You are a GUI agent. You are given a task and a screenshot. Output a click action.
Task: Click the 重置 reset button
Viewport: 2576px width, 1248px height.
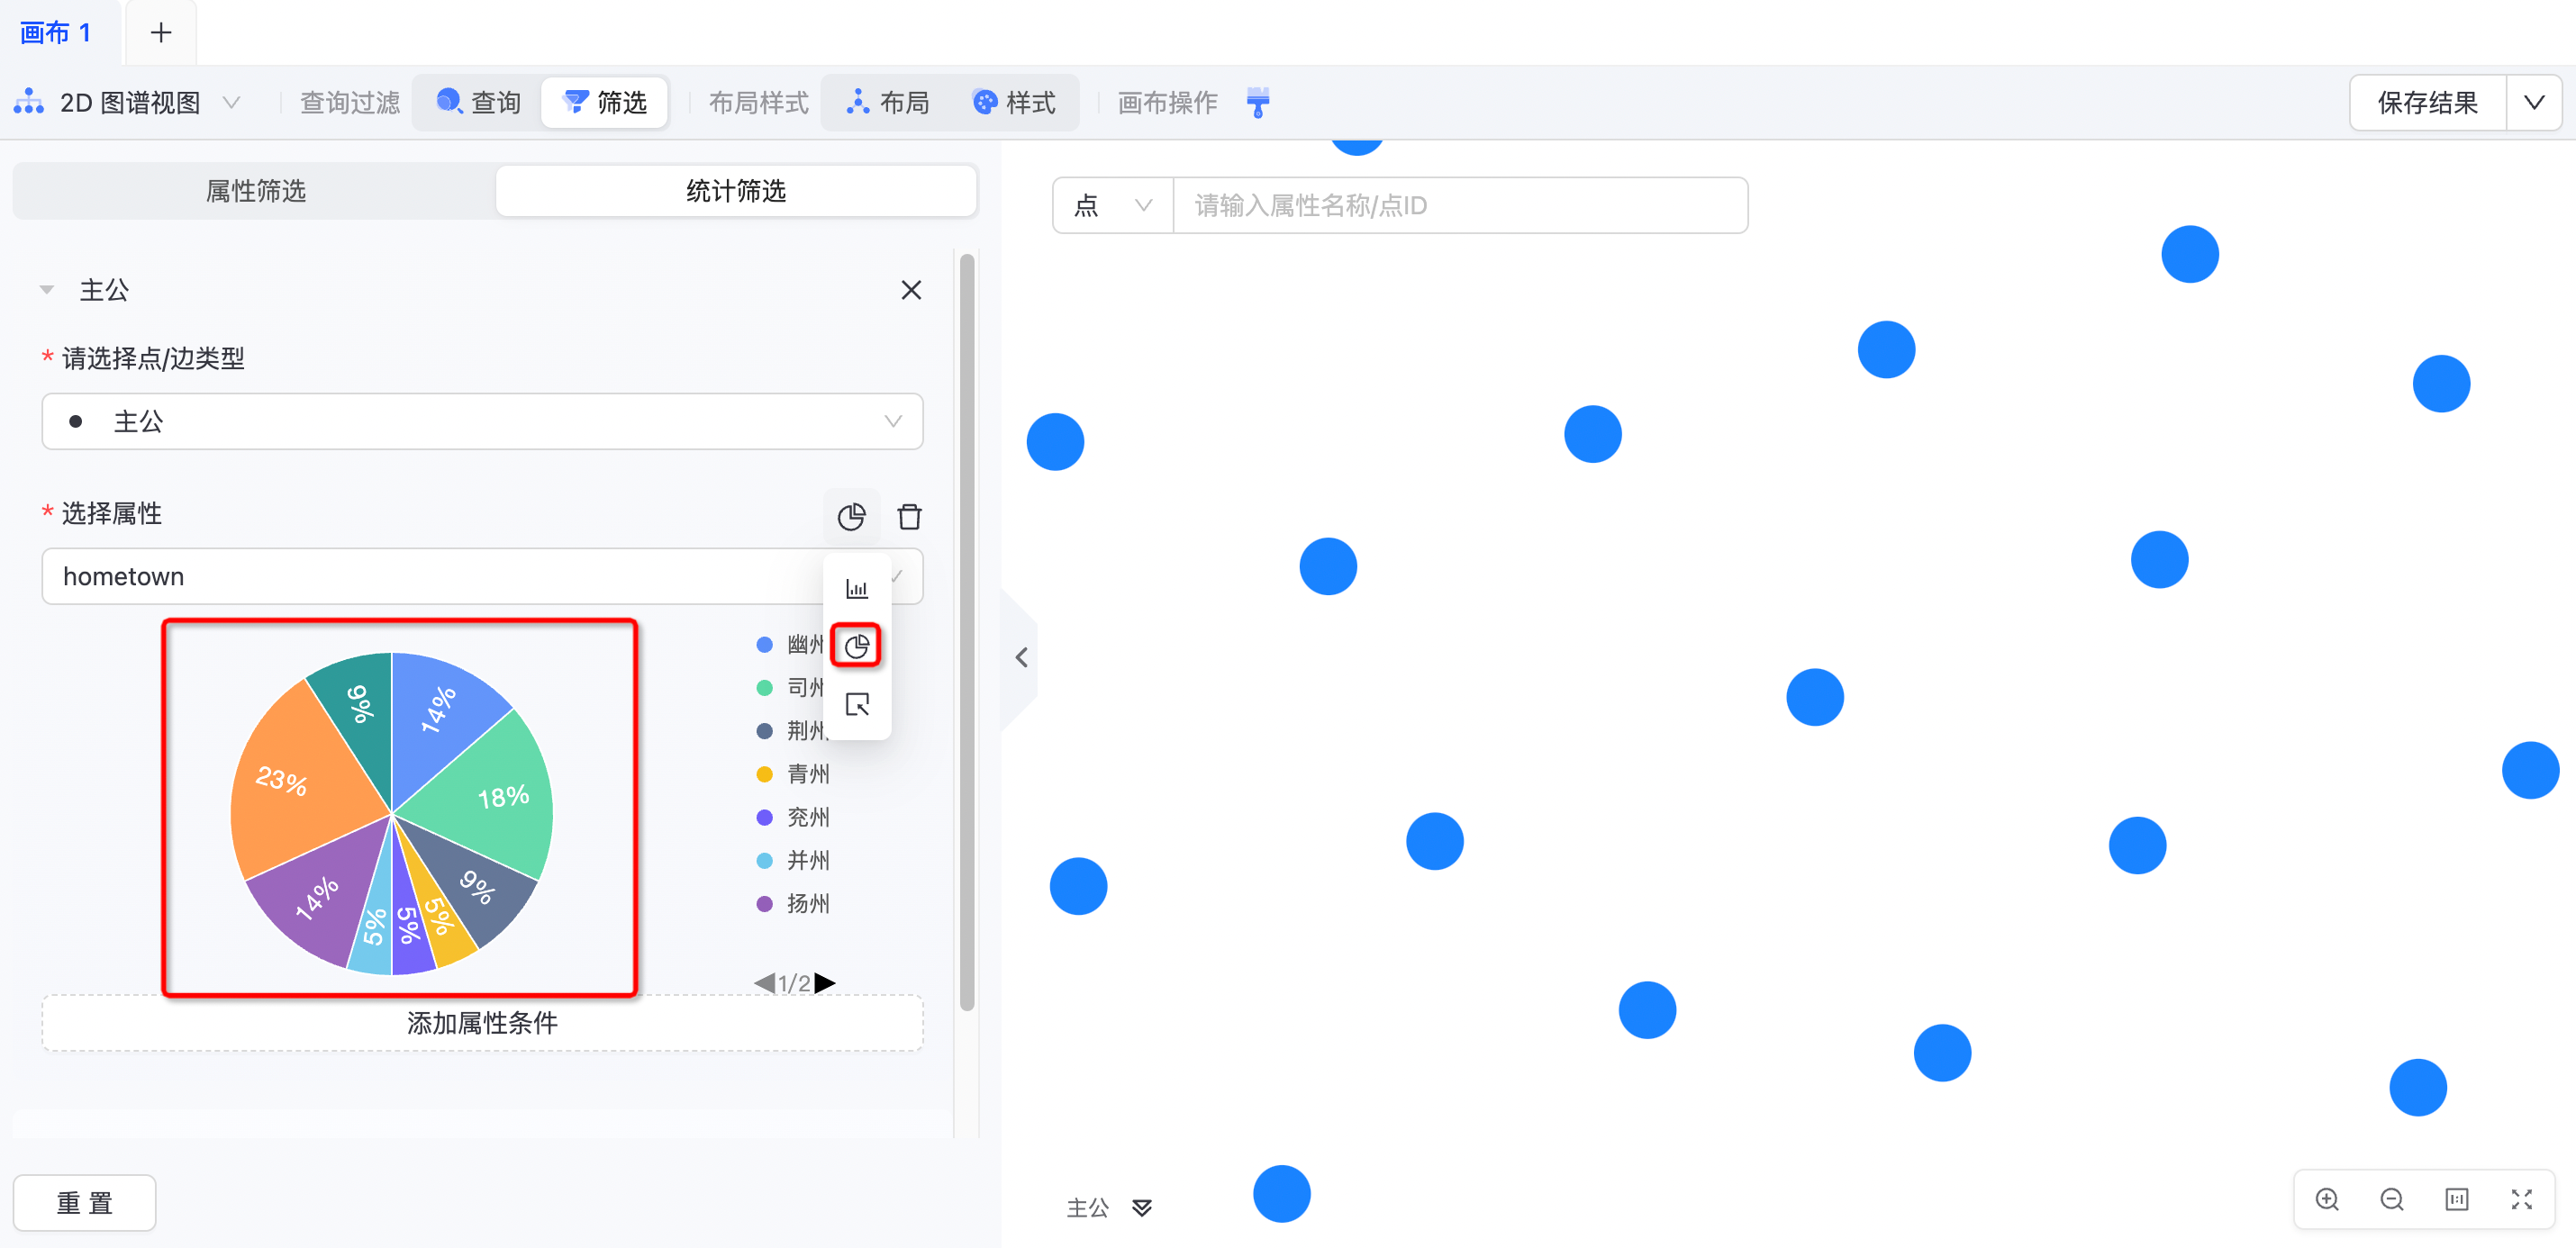(x=85, y=1202)
